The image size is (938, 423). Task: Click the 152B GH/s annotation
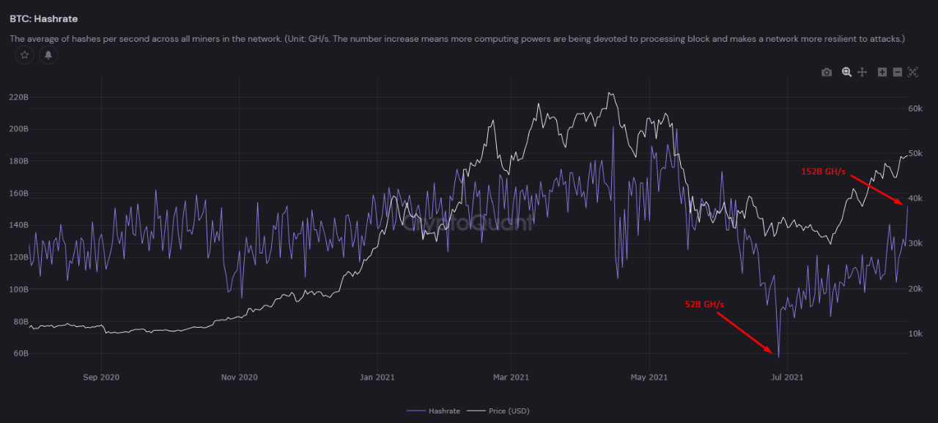tap(824, 172)
